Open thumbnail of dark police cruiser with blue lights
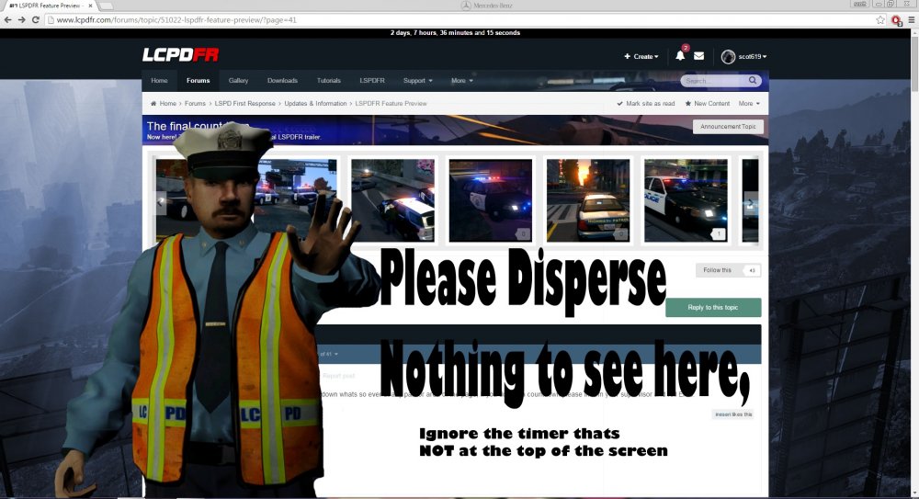 [491, 200]
